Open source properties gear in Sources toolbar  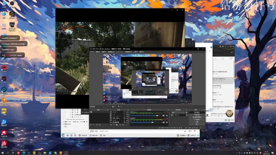click(x=117, y=125)
